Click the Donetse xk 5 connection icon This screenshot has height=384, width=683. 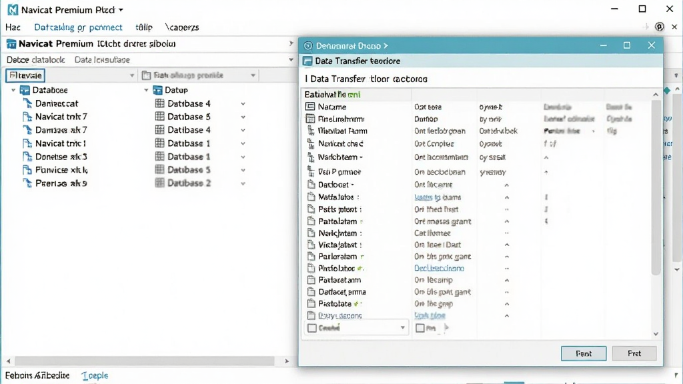pyautogui.click(x=27, y=157)
